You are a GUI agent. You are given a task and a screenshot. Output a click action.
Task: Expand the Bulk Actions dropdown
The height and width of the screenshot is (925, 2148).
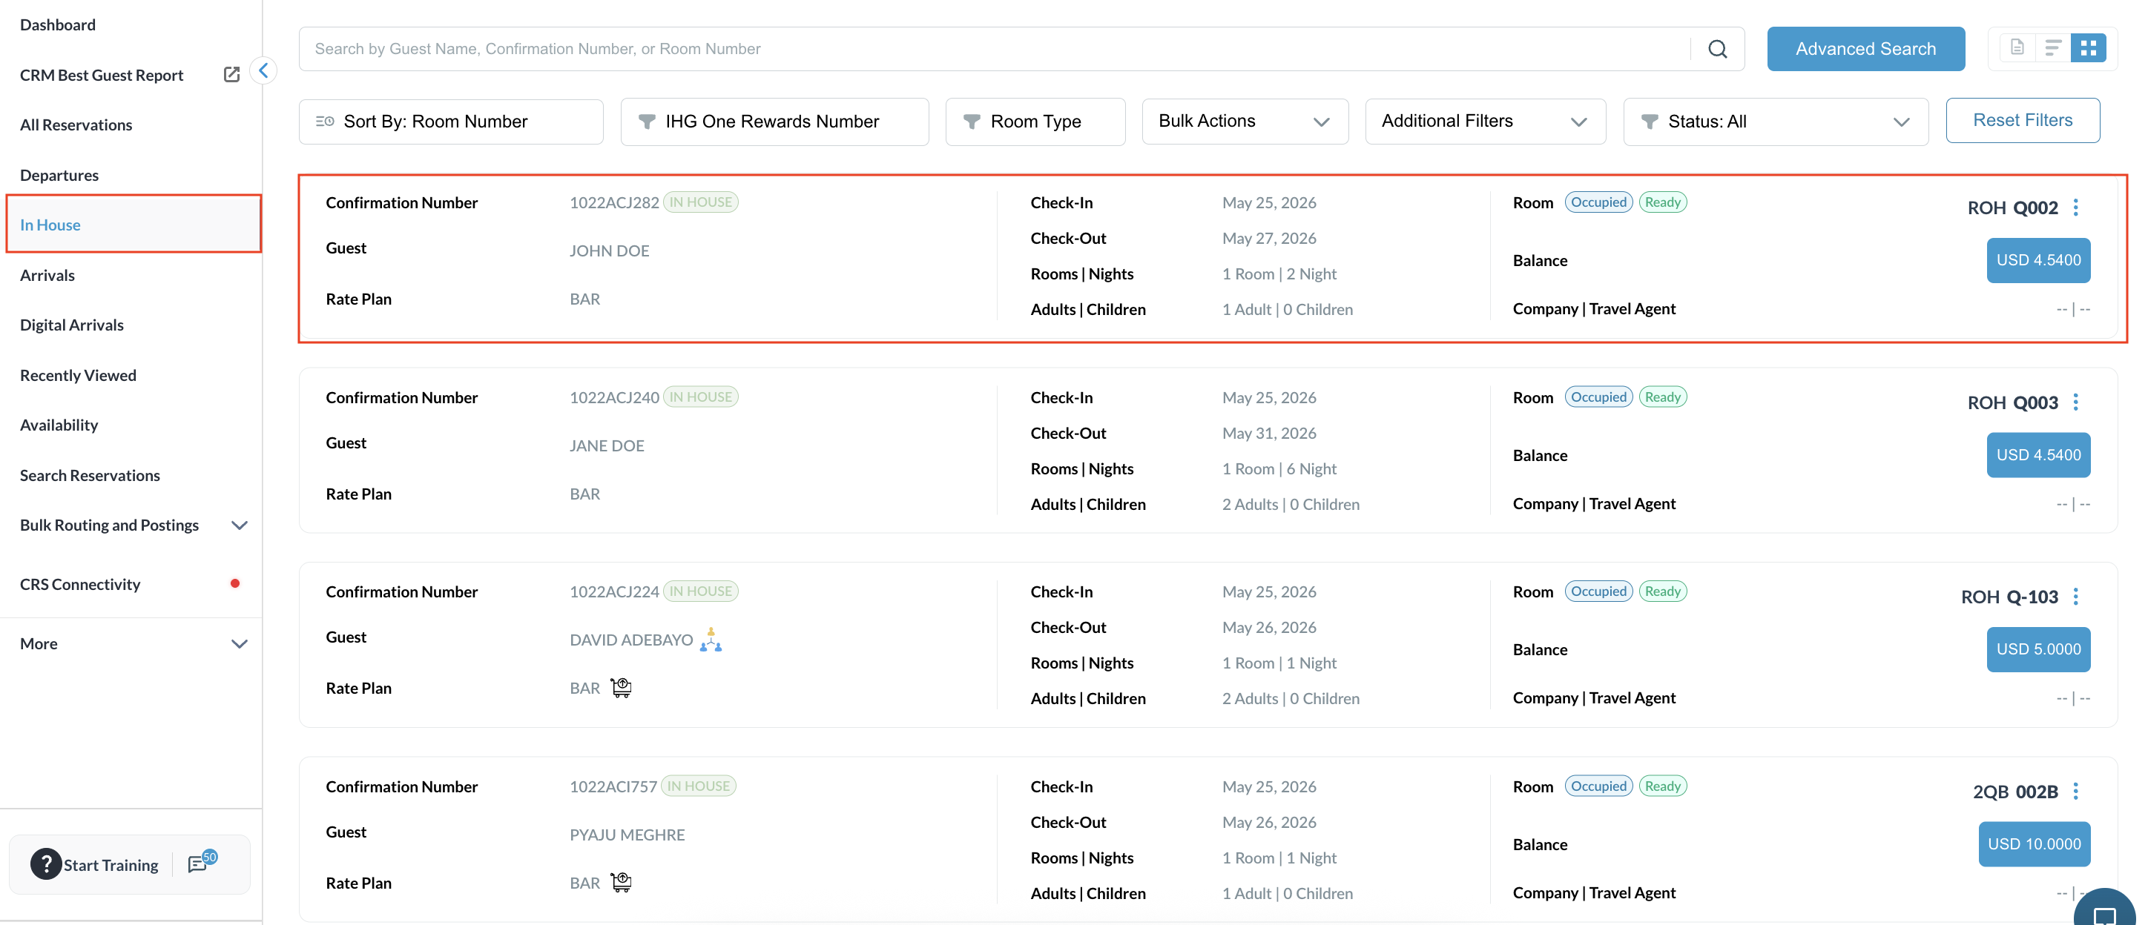pyautogui.click(x=1245, y=122)
